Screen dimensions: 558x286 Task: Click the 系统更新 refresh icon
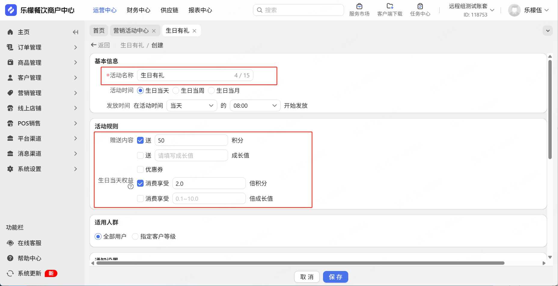(10, 273)
